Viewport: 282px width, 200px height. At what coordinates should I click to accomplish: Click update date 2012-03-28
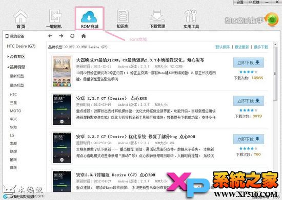102,143
